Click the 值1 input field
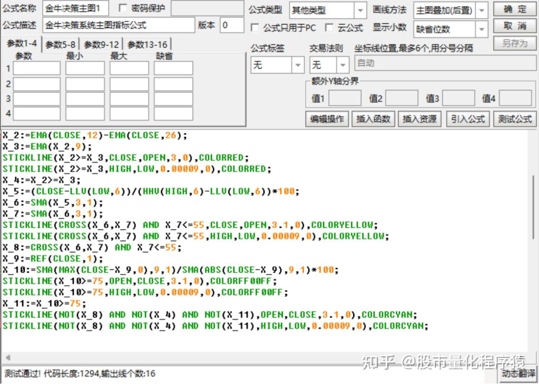The height and width of the screenshot is (384, 539). (345, 98)
